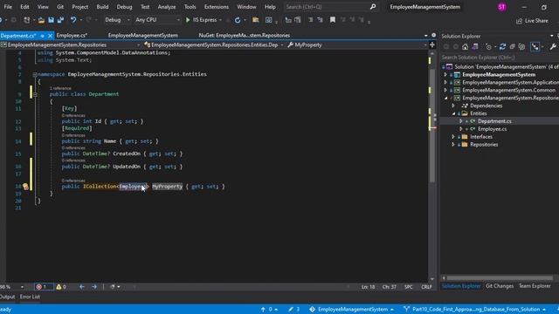Viewport: 559px width, 314px height.
Task: Open the Entities.Department type navigation dropdown
Action: coord(214,44)
